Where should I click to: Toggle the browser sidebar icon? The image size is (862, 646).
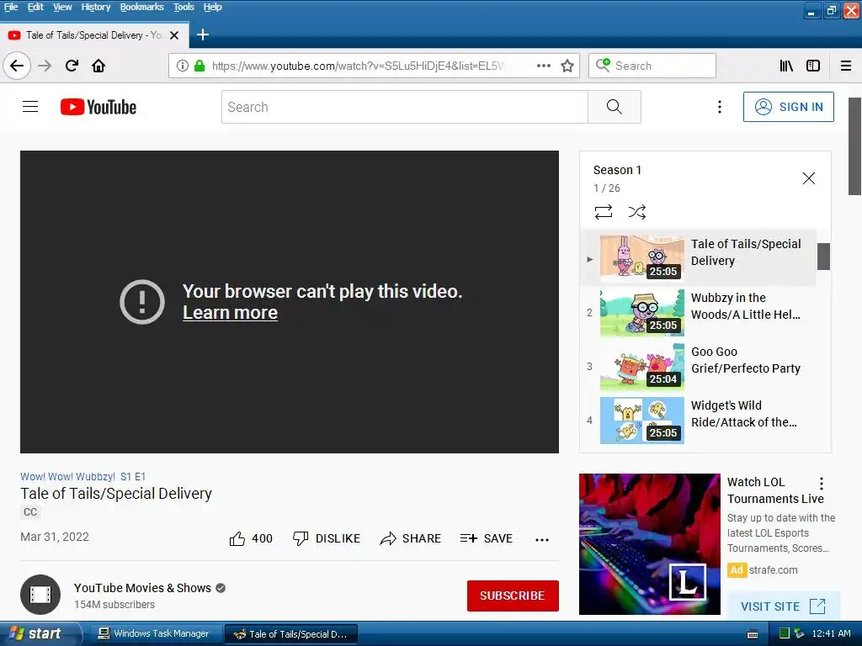[813, 66]
